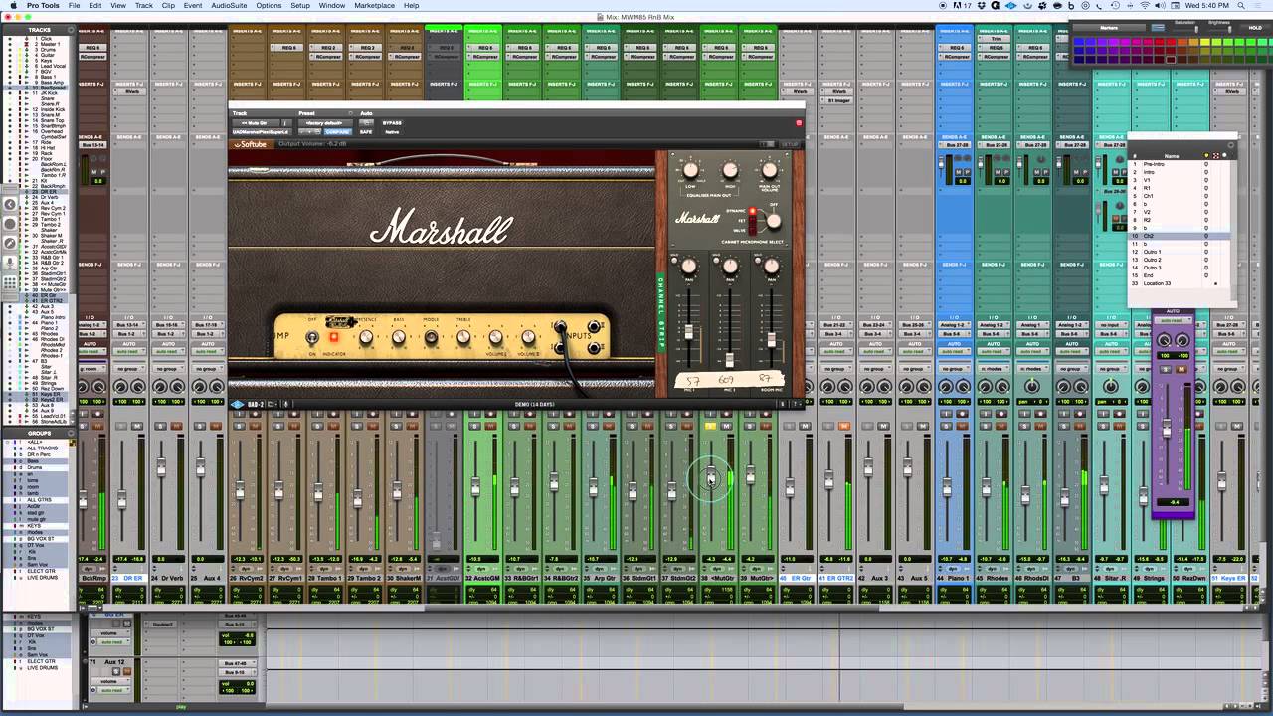
Task: Toggle the plugin COMPARE button
Action: tap(336, 131)
